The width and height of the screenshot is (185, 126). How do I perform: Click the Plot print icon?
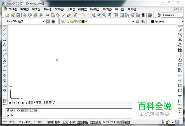25,15
